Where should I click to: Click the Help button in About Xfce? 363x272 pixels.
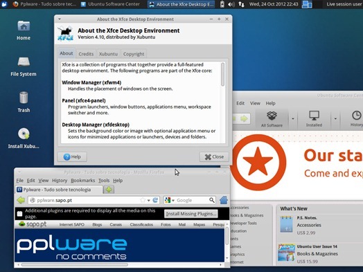pyautogui.click(x=72, y=157)
